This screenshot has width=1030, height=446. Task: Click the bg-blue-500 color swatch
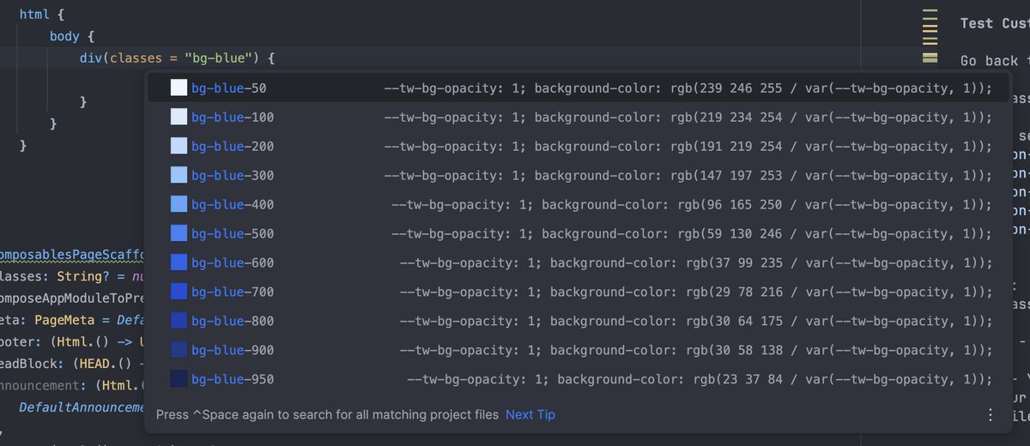179,233
